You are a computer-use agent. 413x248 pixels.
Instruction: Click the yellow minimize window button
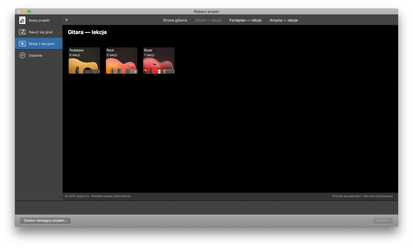click(x=24, y=12)
